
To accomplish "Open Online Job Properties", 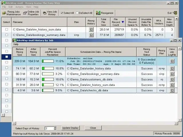I will point(31,13).
